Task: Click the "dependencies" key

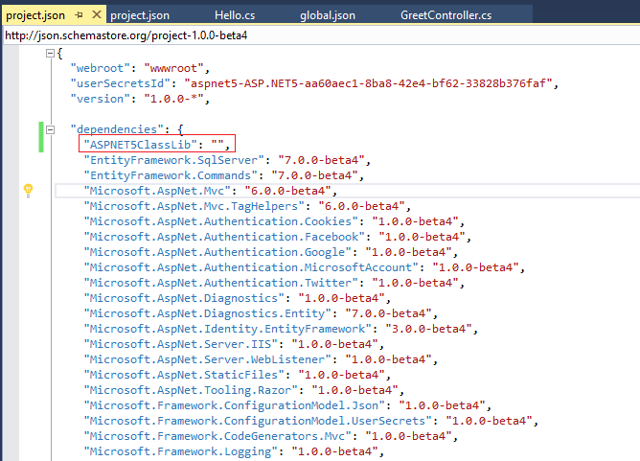Action: pos(117,129)
